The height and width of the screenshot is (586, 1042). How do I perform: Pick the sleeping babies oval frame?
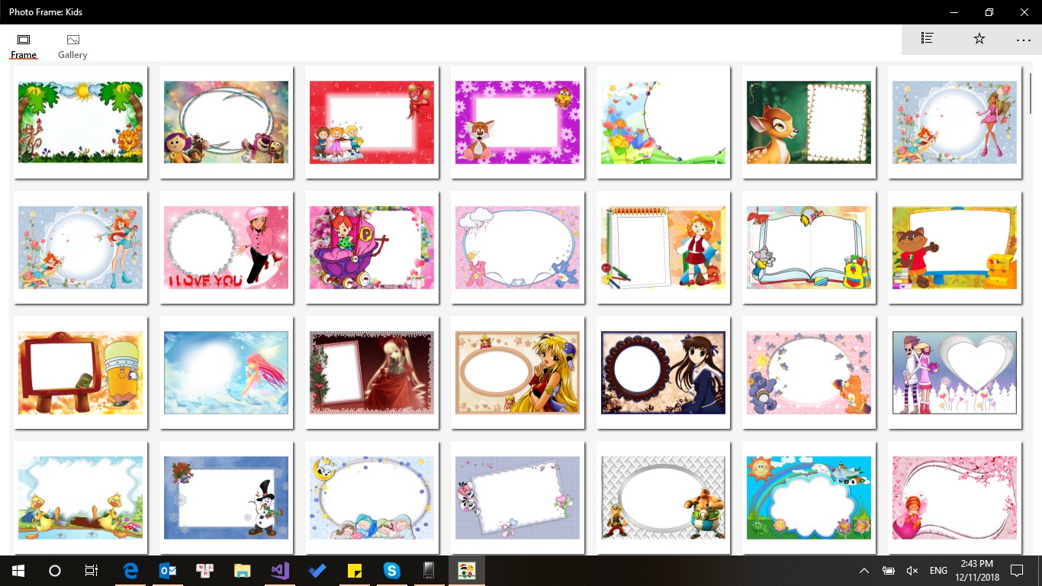[372, 497]
